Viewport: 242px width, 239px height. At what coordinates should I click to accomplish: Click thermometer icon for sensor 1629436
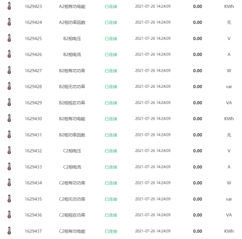pyautogui.click(x=9, y=215)
